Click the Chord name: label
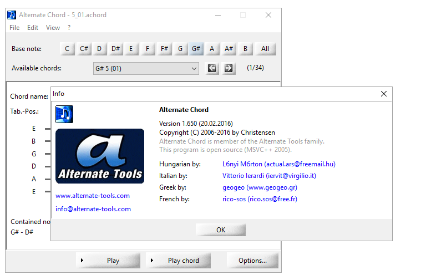Screen dimensions: 421x280 point(29,96)
